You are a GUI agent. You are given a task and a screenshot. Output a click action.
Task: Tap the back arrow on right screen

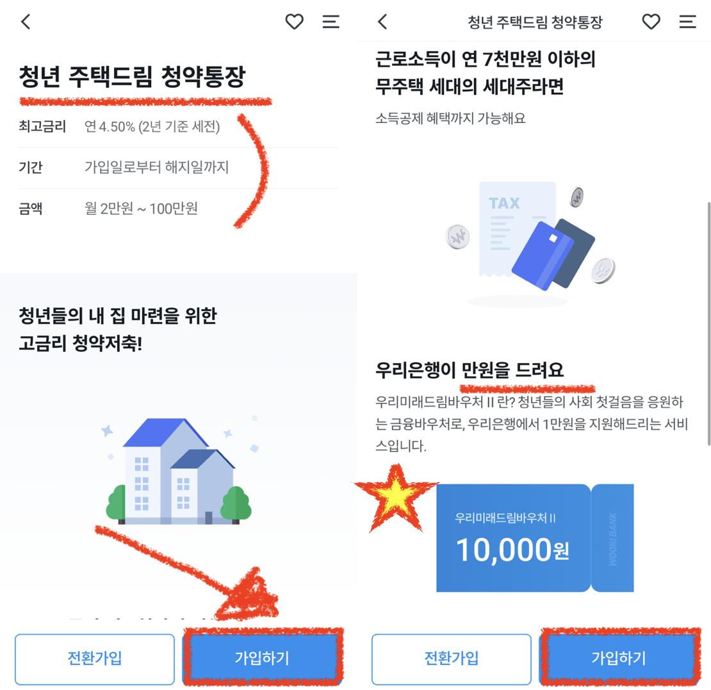[382, 21]
